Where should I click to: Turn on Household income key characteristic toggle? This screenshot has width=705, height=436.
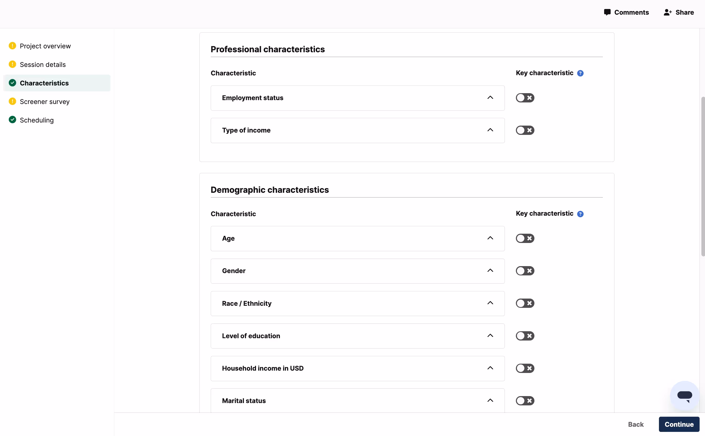click(525, 368)
